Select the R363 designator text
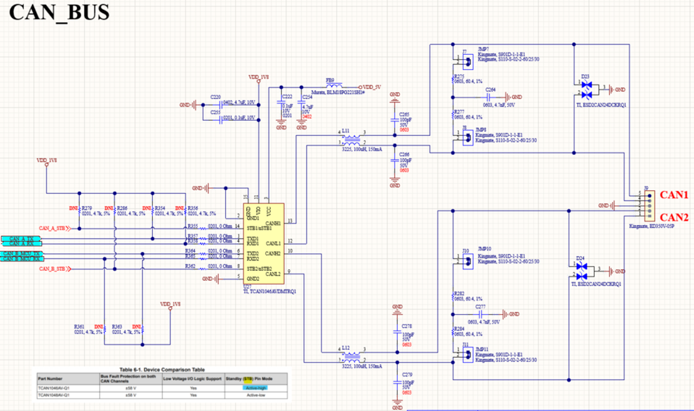Viewport: 694px width, 411px height. 117,327
